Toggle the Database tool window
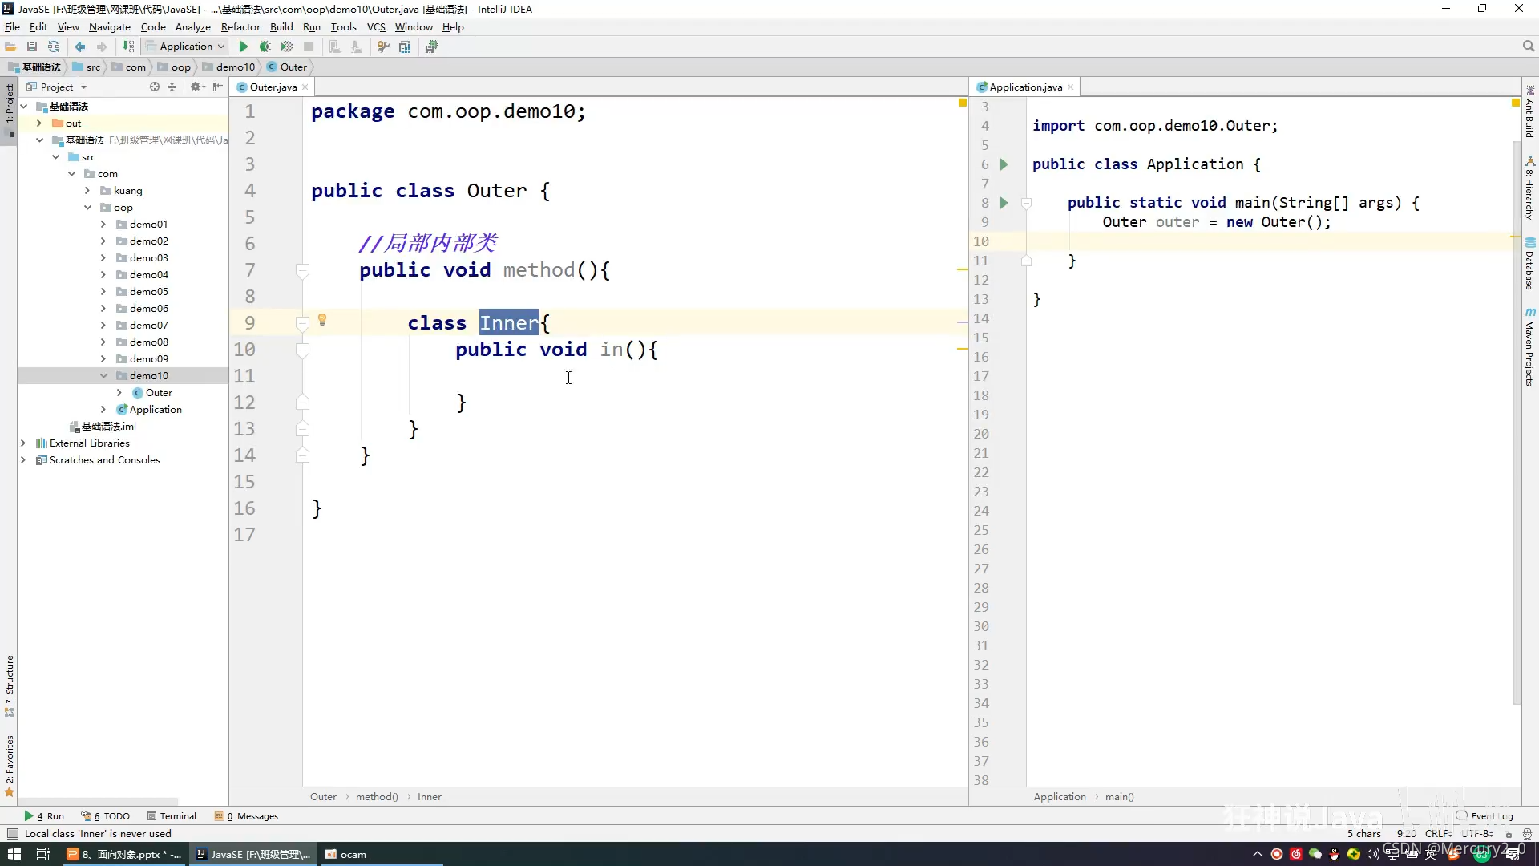The width and height of the screenshot is (1539, 866). (x=1529, y=265)
